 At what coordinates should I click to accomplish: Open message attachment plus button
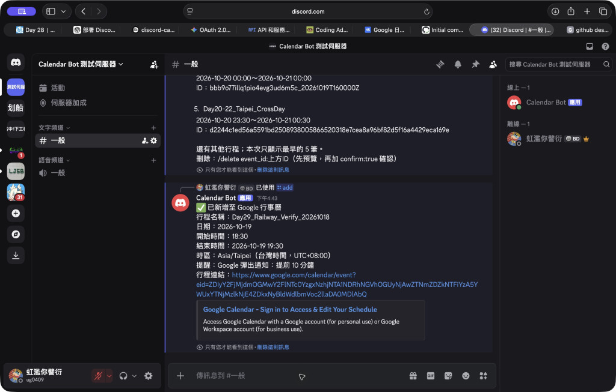pyautogui.click(x=180, y=376)
